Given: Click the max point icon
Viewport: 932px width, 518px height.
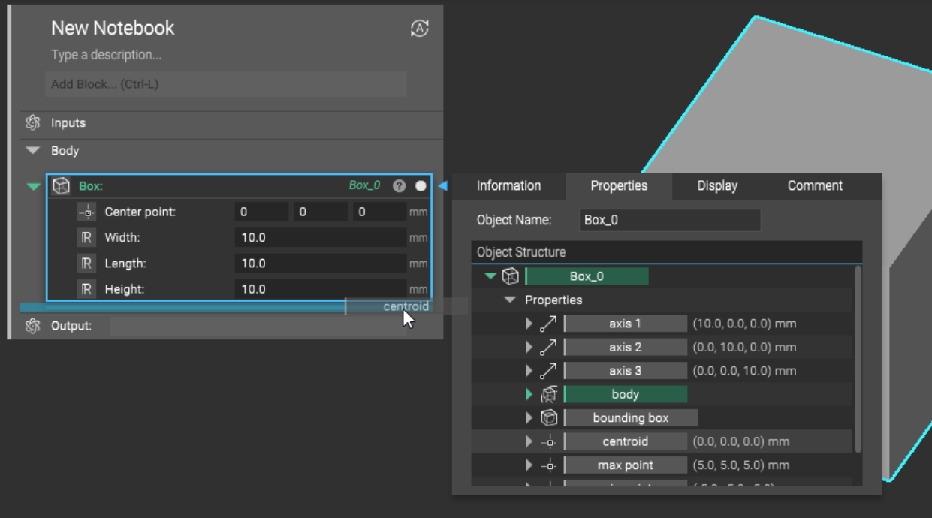Looking at the screenshot, I should pos(549,465).
